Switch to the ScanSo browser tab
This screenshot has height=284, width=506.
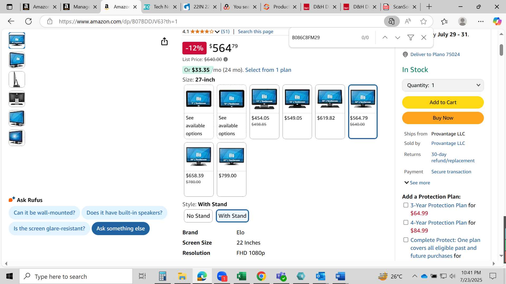tap(400, 7)
